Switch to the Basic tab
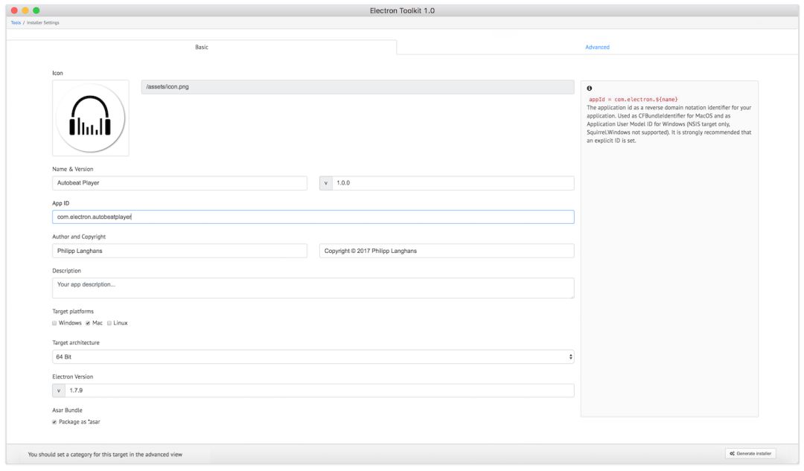804x471 pixels. click(x=202, y=47)
